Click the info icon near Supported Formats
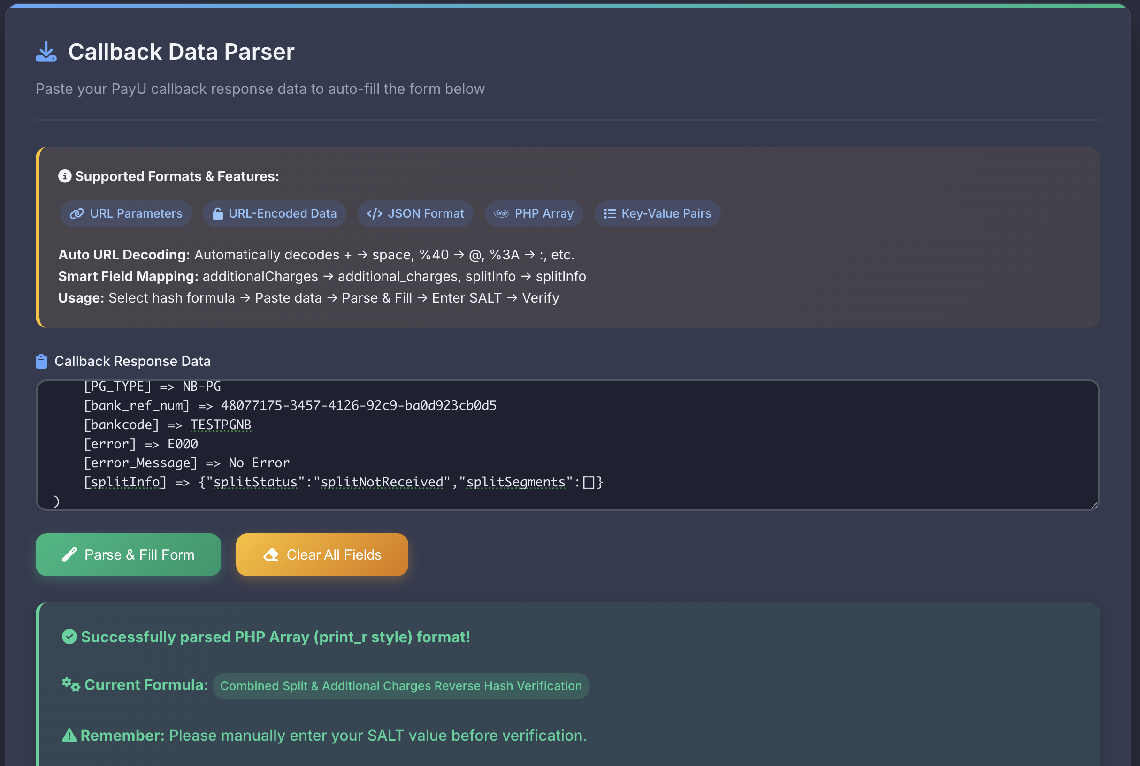This screenshot has width=1140, height=766. coord(65,176)
